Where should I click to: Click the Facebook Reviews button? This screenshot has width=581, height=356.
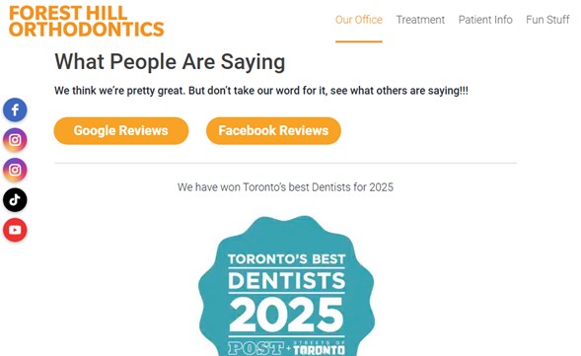[x=273, y=131]
